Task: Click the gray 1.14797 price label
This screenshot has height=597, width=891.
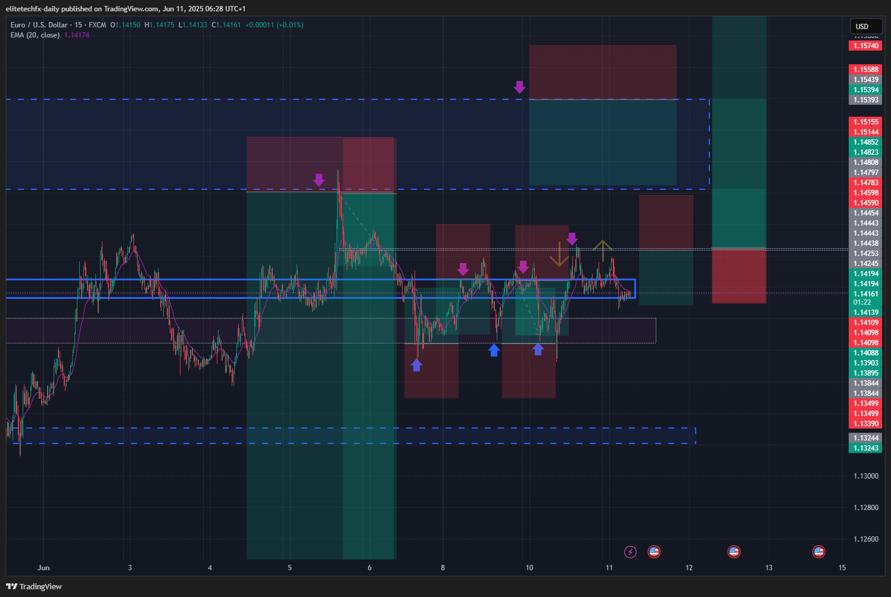Action: pyautogui.click(x=865, y=173)
